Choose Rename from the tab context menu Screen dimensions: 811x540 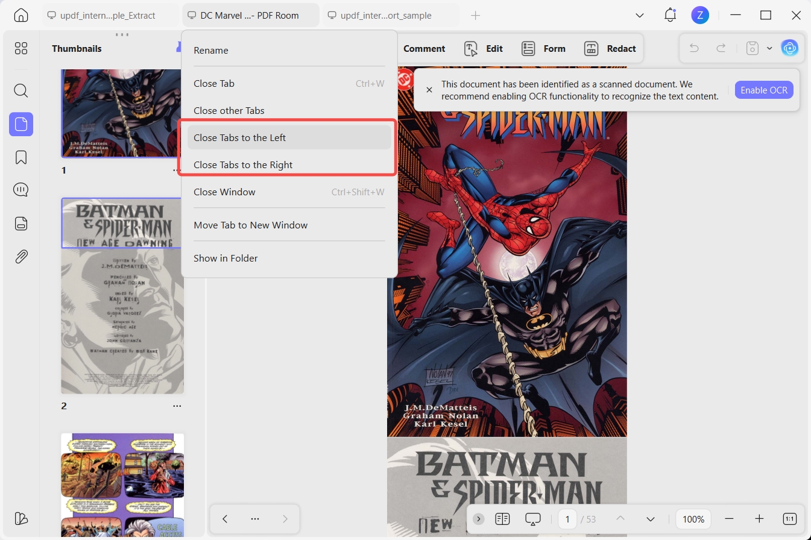tap(289, 50)
